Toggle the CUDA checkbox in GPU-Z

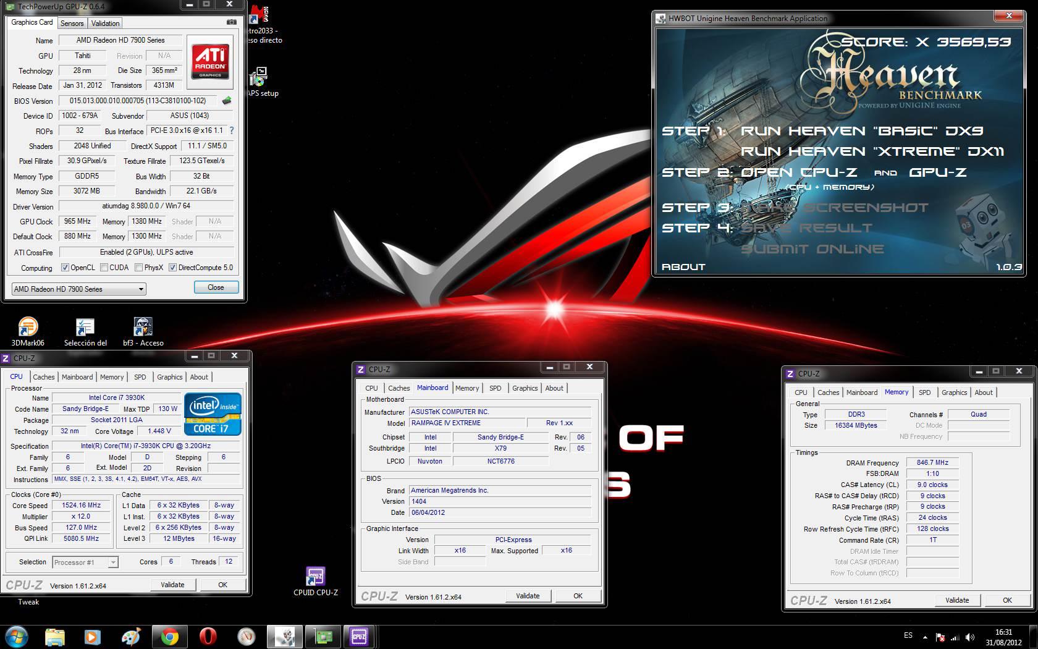tap(104, 268)
